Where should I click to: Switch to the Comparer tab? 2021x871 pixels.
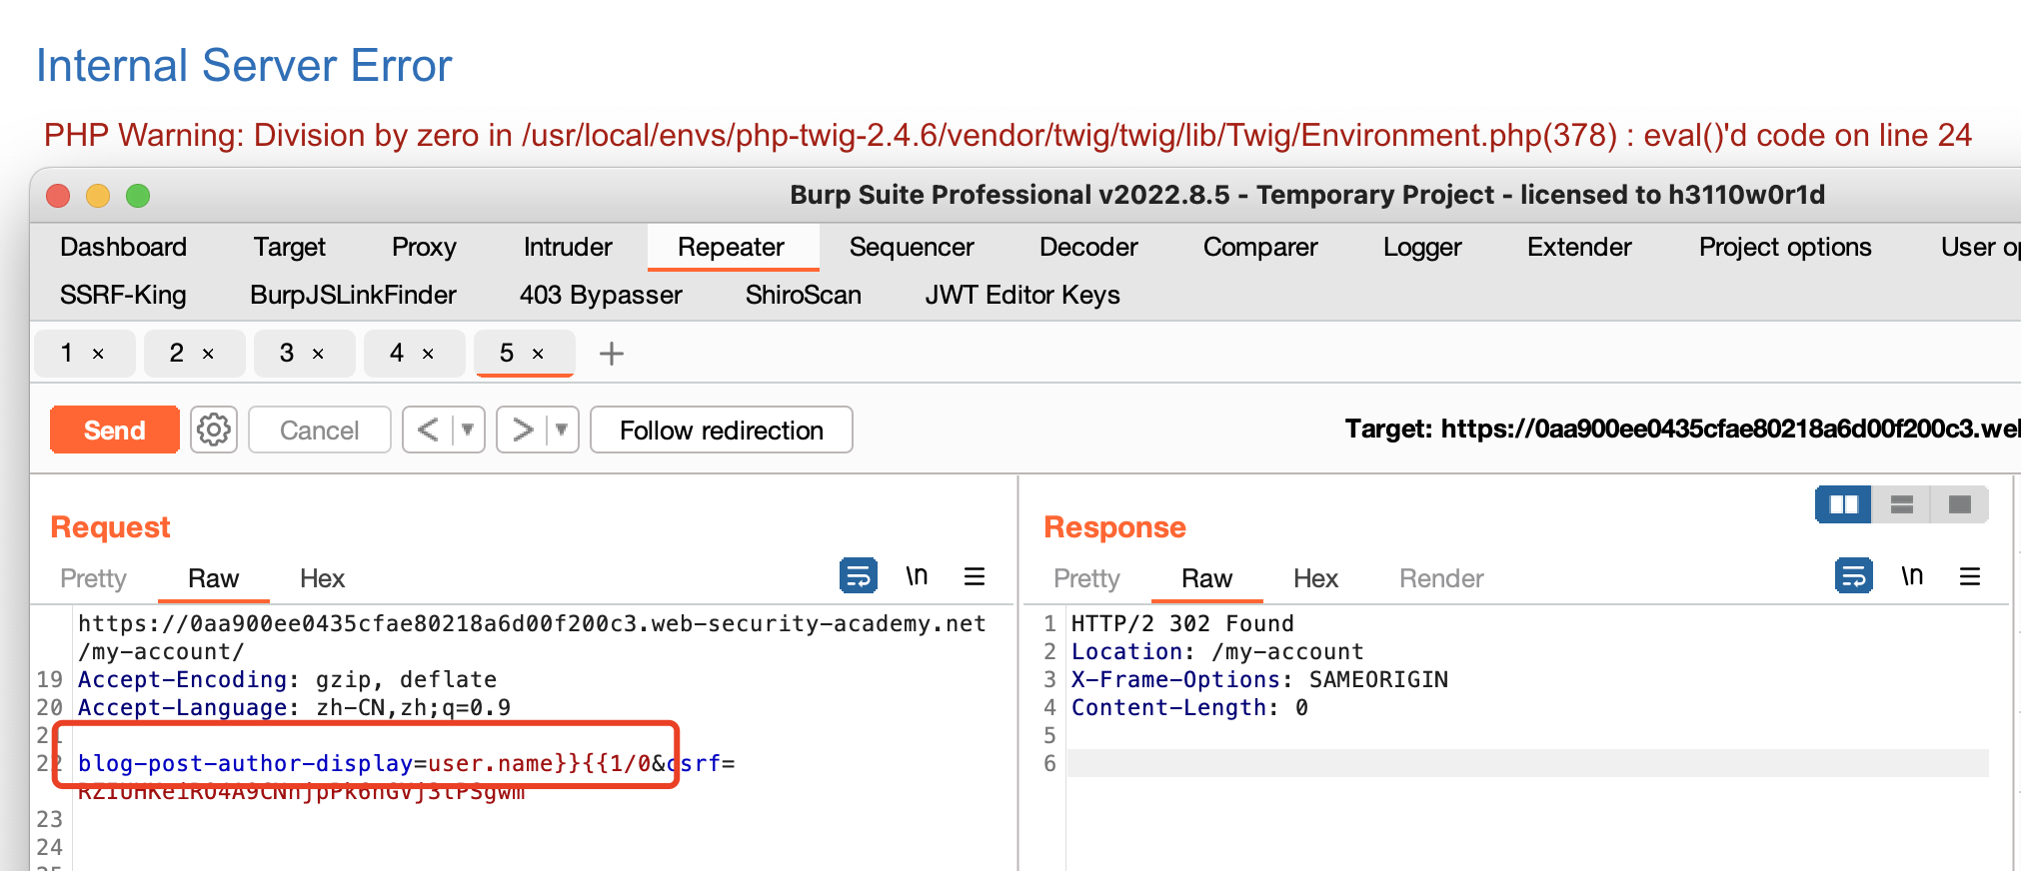click(1260, 247)
